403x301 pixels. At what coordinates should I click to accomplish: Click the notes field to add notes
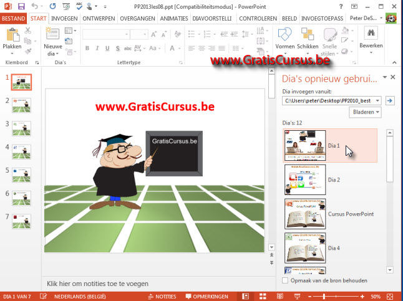tap(158, 284)
